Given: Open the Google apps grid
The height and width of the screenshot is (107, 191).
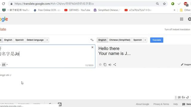Looking at the screenshot, I should [x=181, y=19].
